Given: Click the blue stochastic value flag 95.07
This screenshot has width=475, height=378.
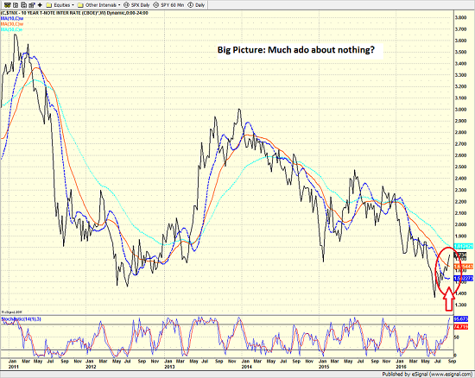Looking at the screenshot, I should (461, 318).
